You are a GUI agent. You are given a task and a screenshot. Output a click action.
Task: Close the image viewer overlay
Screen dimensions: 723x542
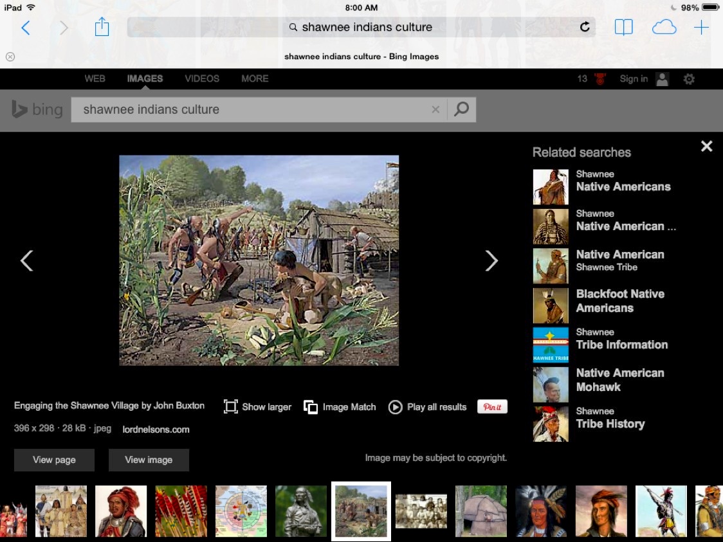[x=706, y=146]
